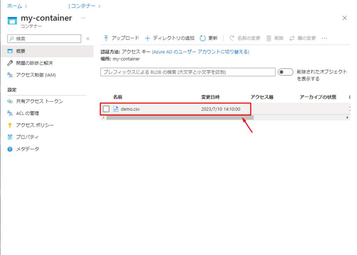Image resolution: width=357 pixels, height=255 pixels.
Task: Tick the checkbox for demo.csv
Action: [x=106, y=109]
